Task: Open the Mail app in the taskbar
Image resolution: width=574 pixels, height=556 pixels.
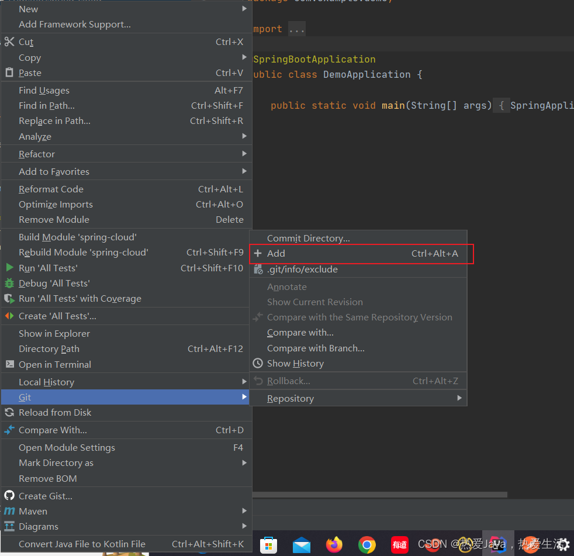Action: [x=302, y=545]
